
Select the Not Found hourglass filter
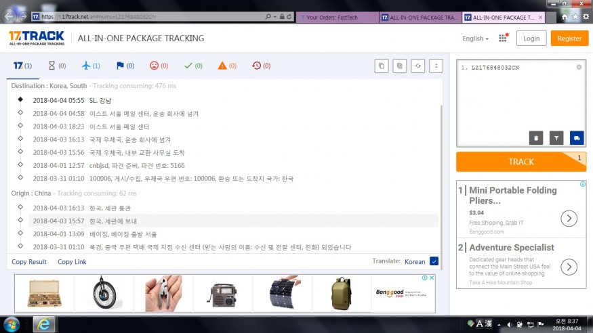tap(56, 66)
